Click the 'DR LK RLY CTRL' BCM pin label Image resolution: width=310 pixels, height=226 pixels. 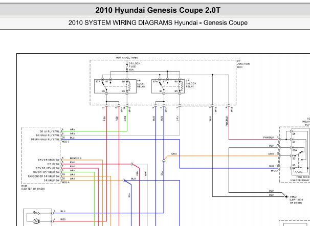point(50,131)
